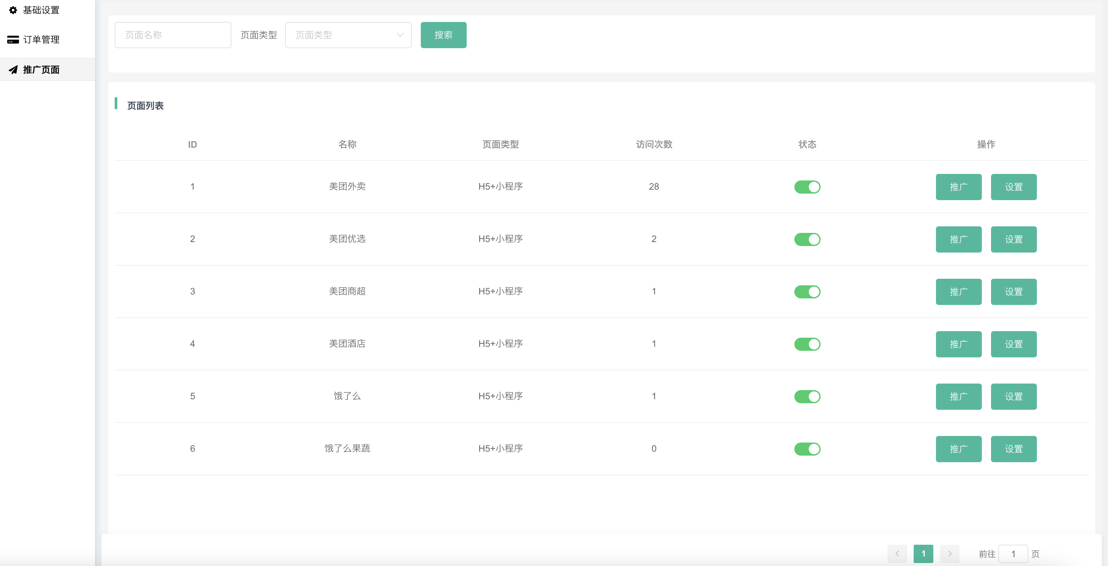Screen dimensions: 1108x566
Task: Toggle status switch for 美团酒店
Action: click(x=807, y=344)
